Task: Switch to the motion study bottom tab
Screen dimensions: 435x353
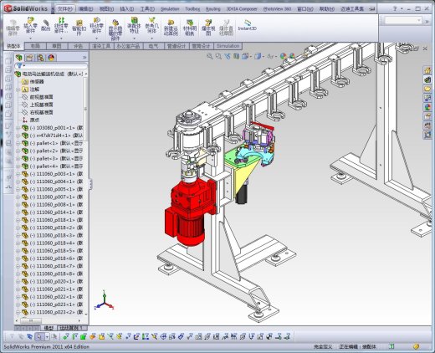Action: [x=72, y=328]
